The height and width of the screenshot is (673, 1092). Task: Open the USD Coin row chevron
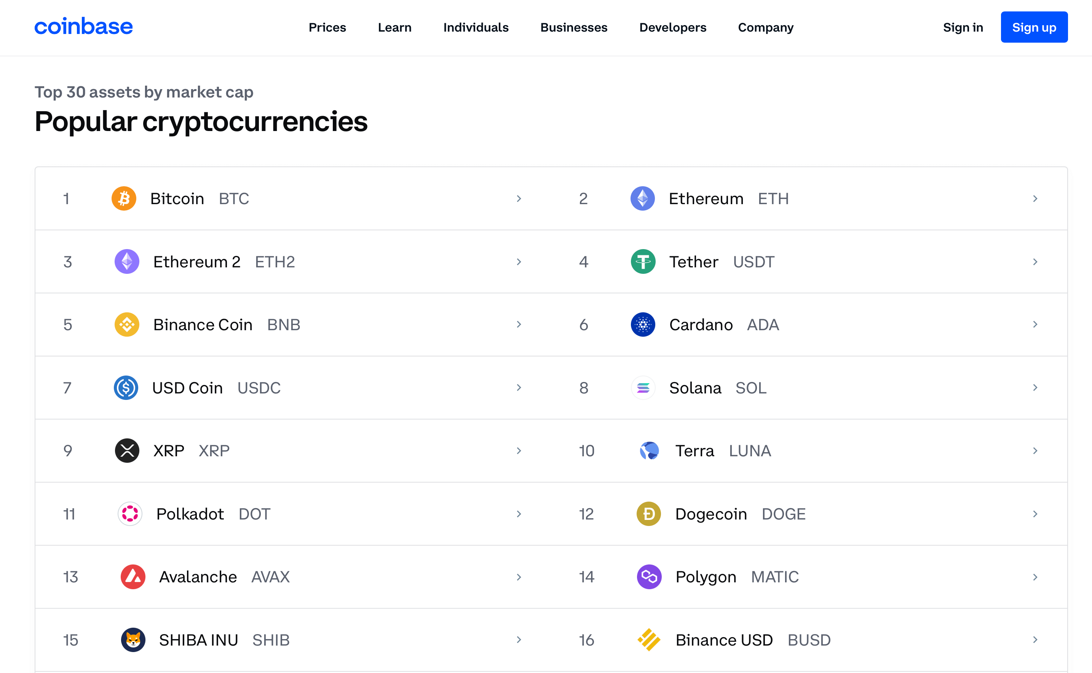[519, 388]
